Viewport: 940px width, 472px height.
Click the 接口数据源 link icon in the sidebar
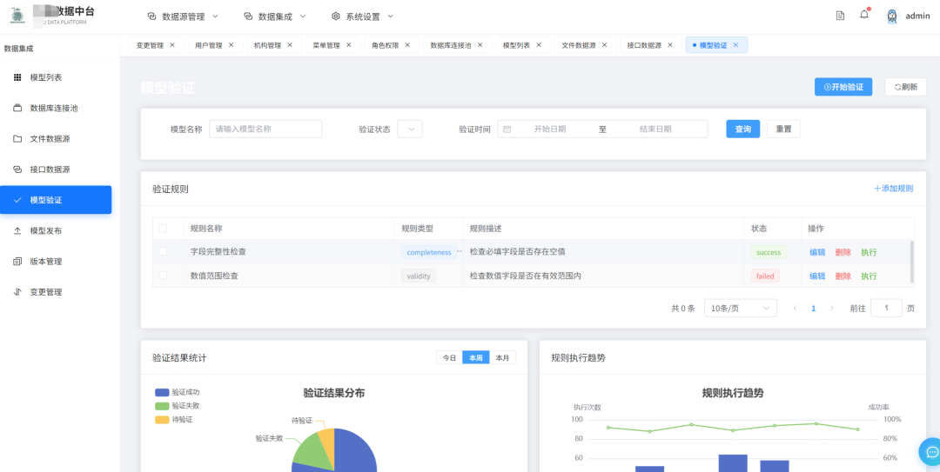click(x=17, y=170)
